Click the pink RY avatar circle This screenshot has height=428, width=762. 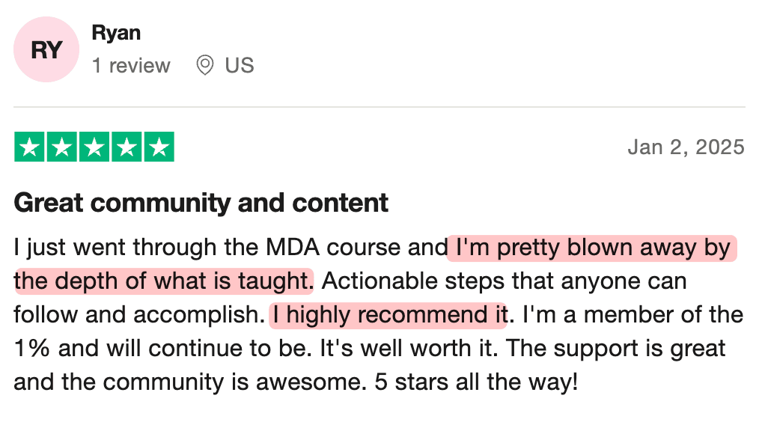[x=46, y=49]
